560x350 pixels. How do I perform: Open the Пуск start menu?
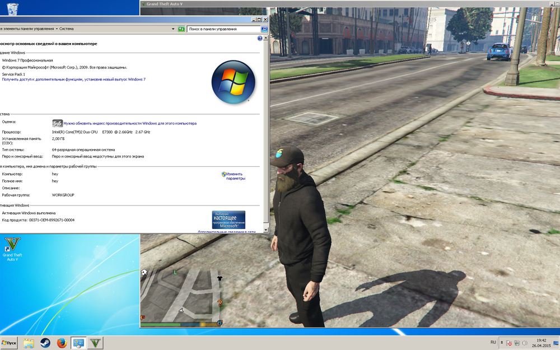[9, 343]
